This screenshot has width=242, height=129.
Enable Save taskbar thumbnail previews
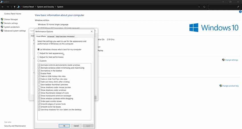[39, 85]
